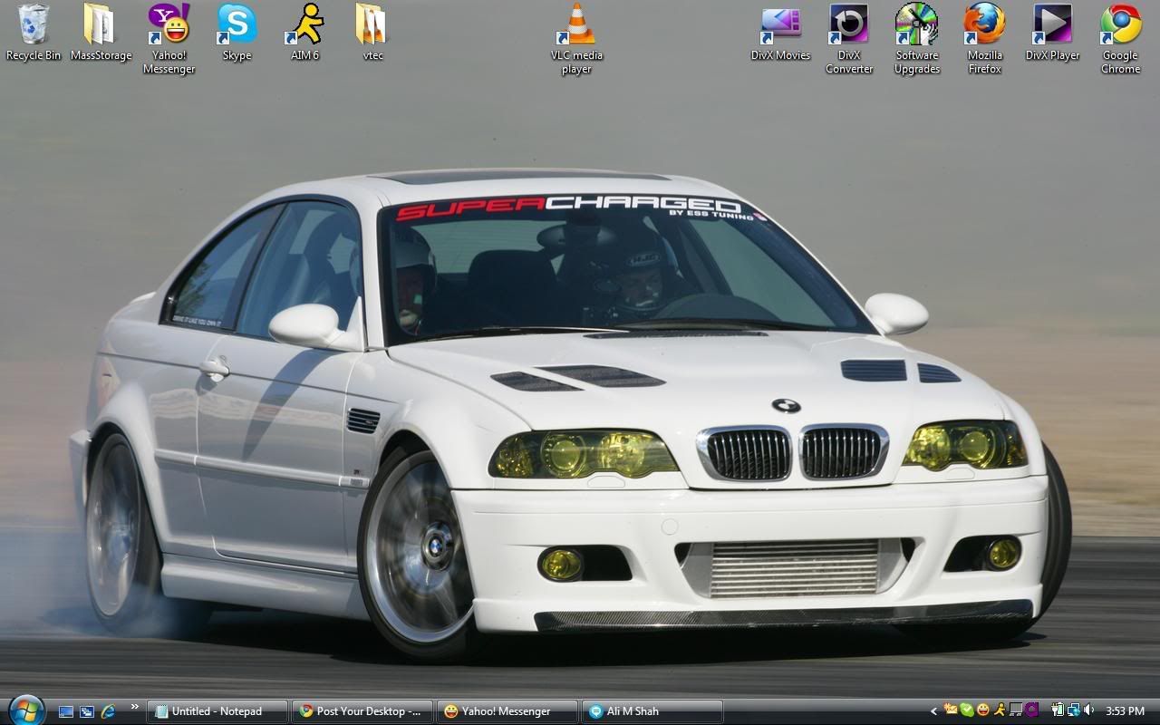Screen dimensions: 1160x725
Task: Open the Windows Start menu orb
Action: coord(26,710)
